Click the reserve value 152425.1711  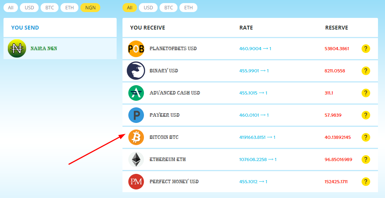[336, 182]
